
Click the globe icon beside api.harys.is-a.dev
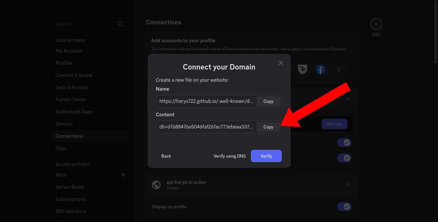[x=156, y=185]
